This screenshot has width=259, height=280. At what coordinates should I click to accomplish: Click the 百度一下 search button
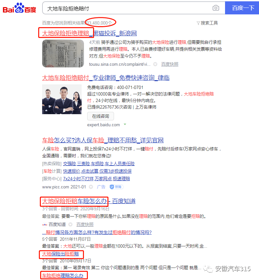tap(242, 8)
